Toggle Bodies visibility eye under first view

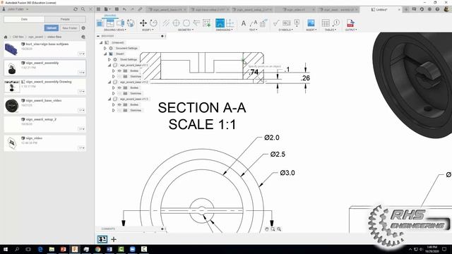[119, 71]
